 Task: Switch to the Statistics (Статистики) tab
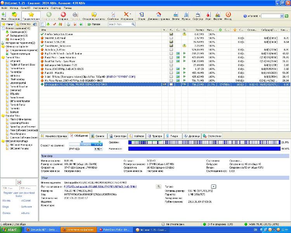click(x=212, y=136)
